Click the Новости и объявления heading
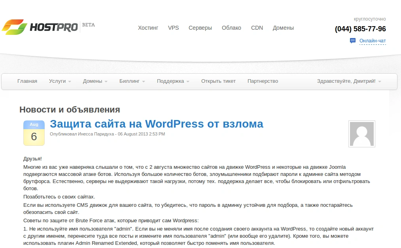This screenshot has height=248, width=401. coord(70,110)
